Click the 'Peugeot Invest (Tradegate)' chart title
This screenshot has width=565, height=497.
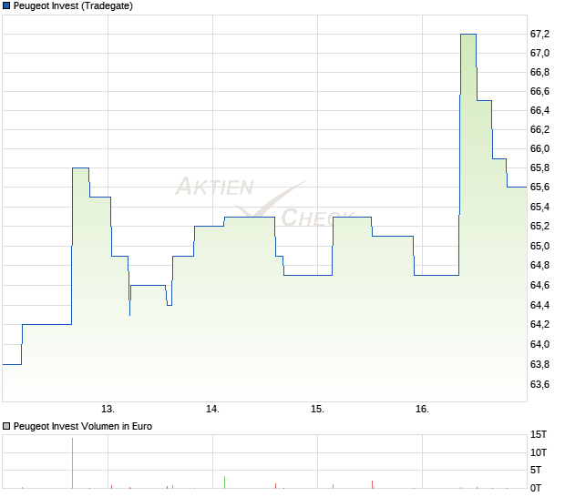pos(73,5)
